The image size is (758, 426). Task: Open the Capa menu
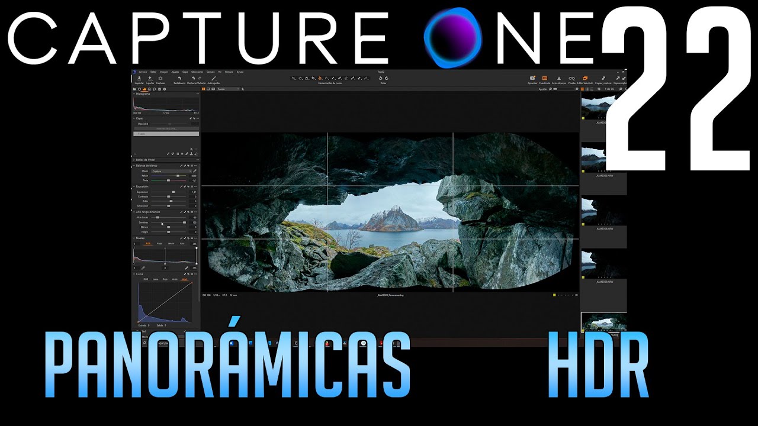[185, 72]
